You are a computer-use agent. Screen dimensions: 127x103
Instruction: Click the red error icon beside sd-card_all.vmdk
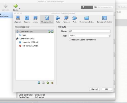20,46
